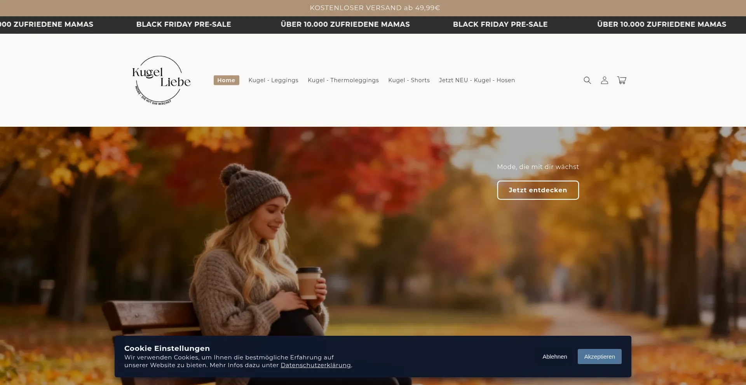Select the Home menu item
746x385 pixels.
(x=226, y=80)
